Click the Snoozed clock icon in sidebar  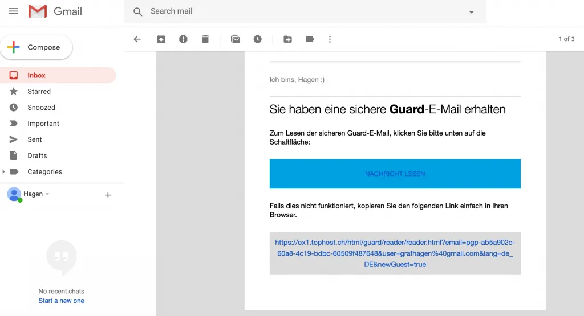click(14, 108)
